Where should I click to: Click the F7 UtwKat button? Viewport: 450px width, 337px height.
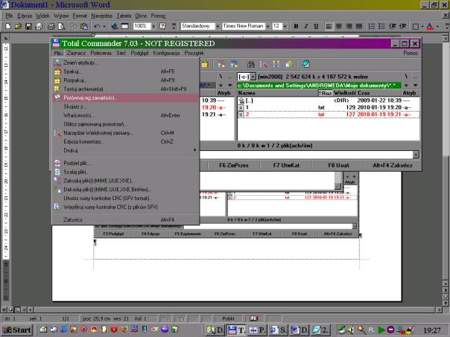coord(286,165)
